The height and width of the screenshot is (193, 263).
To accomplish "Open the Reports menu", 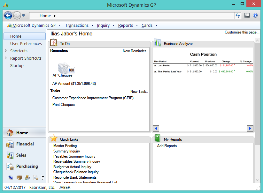I will click(x=126, y=26).
